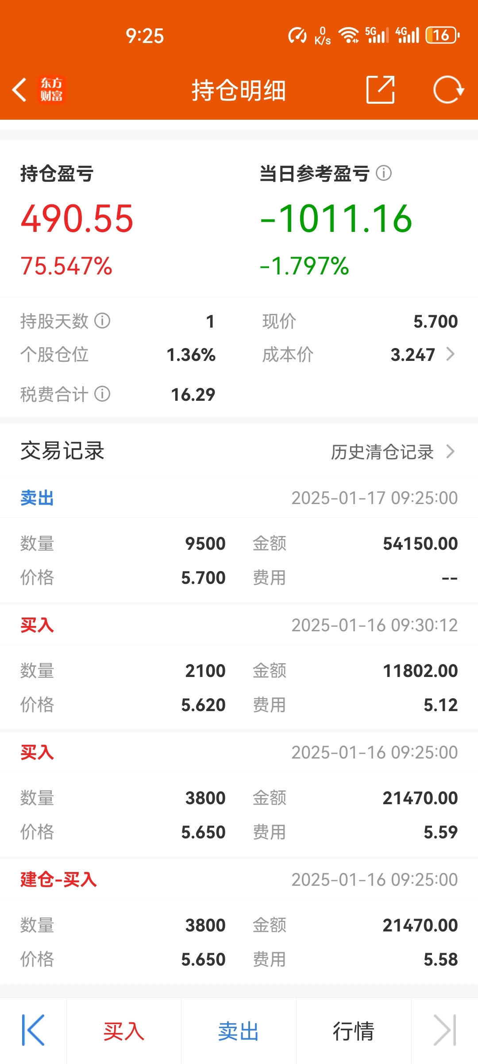This screenshot has width=478, height=1064.
Task: Show info for 持股天数
Action: point(102,321)
